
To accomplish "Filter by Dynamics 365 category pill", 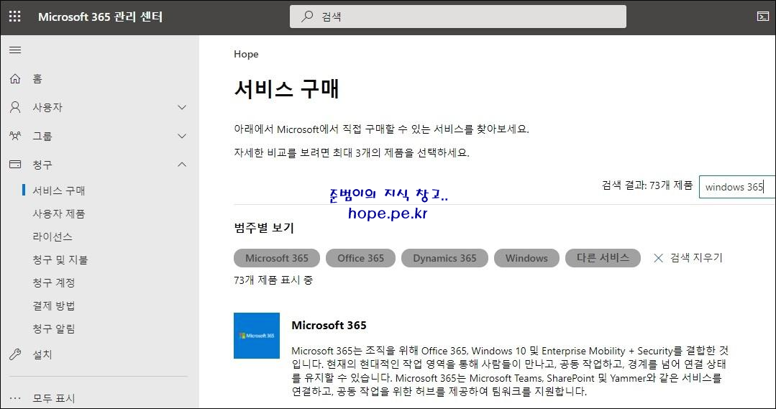I will 444,257.
